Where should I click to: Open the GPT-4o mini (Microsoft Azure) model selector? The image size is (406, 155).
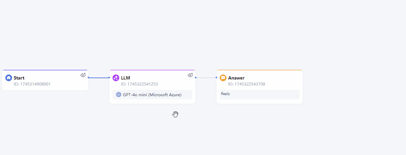[152, 95]
